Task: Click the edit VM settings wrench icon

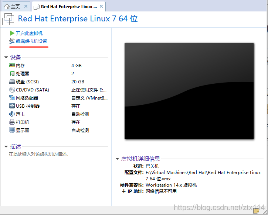Action: click(12, 41)
